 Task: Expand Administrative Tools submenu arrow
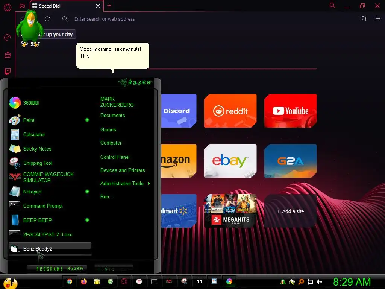point(149,183)
